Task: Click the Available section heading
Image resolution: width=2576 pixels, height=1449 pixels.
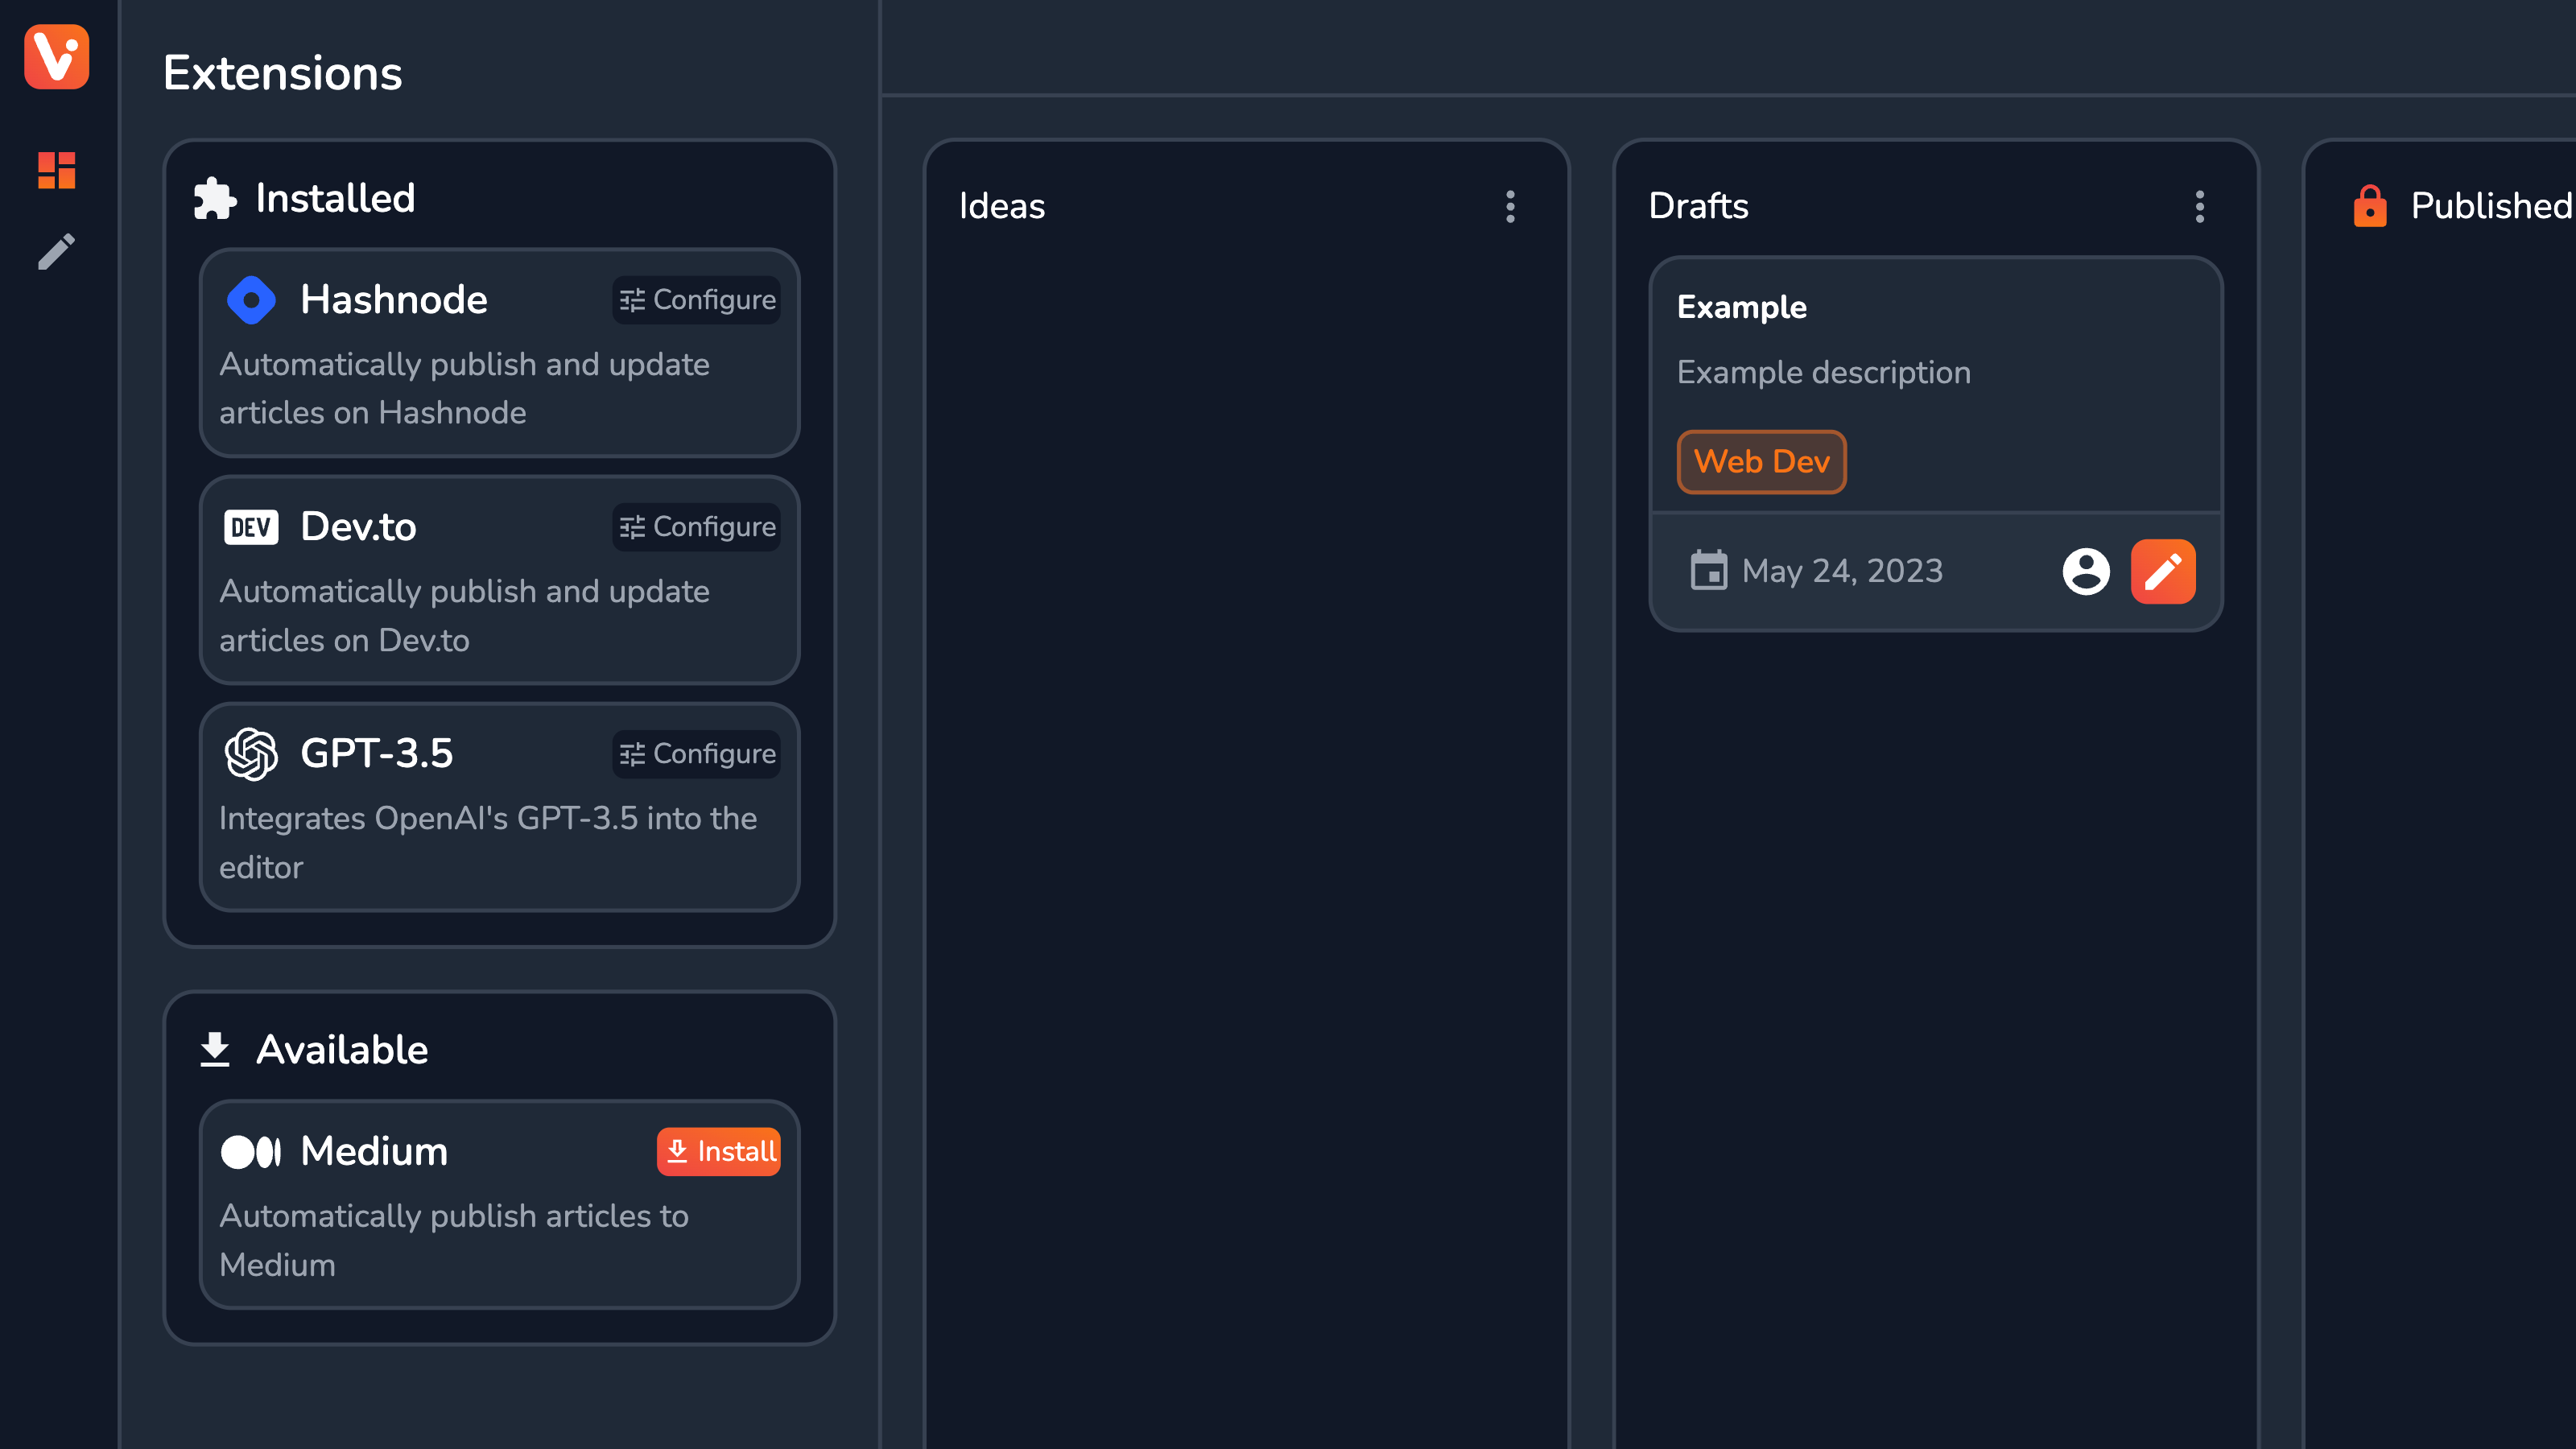Action: tap(342, 1050)
